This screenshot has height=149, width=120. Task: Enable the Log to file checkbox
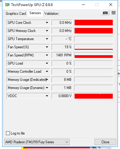pyautogui.click(x=8, y=133)
